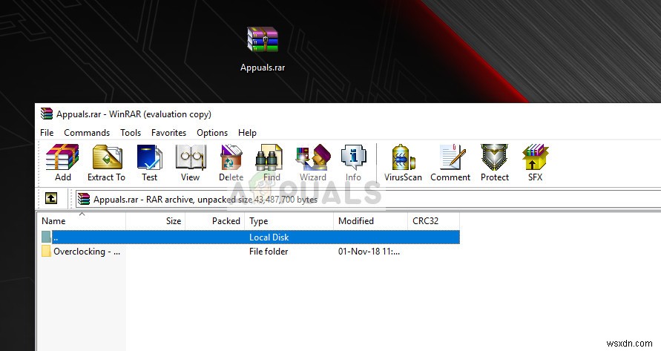Convert archive with SFX tool

tap(536, 163)
